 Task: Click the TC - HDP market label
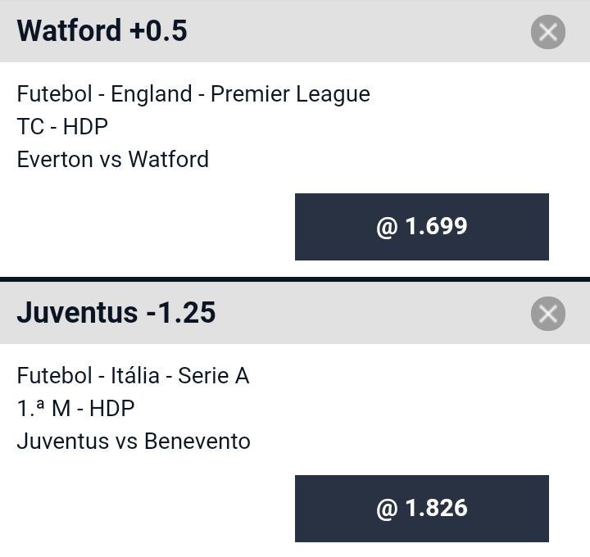tap(62, 126)
